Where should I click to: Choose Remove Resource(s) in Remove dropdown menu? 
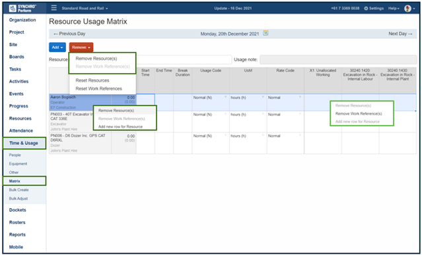click(x=96, y=58)
